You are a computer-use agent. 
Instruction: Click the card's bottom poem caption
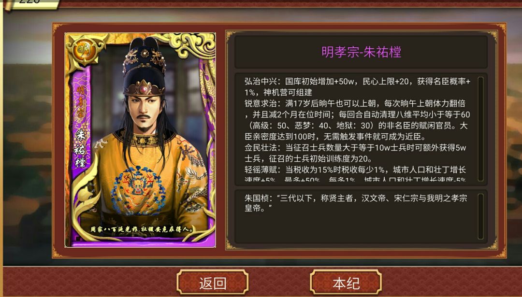(142, 229)
